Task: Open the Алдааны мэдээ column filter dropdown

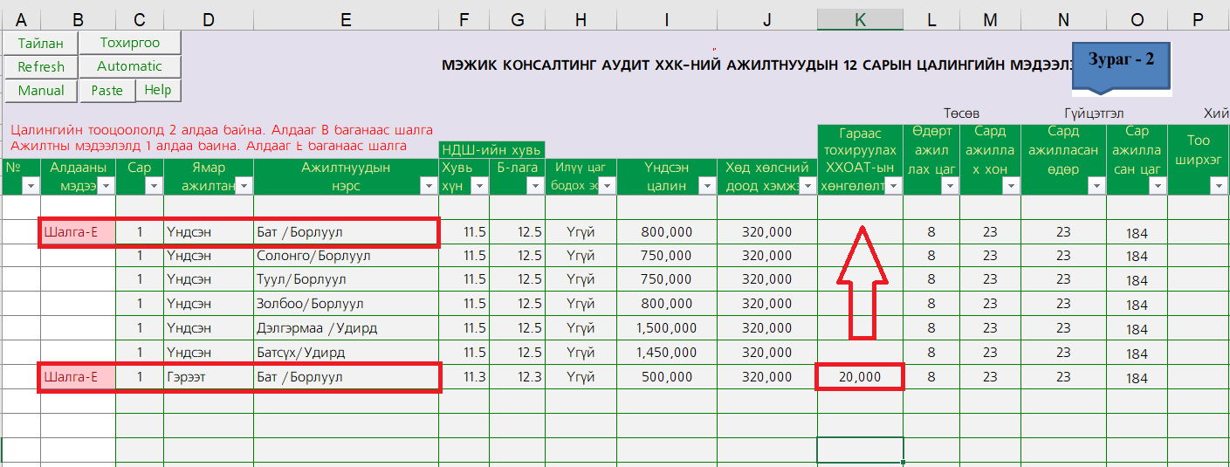Action: pyautogui.click(x=106, y=185)
